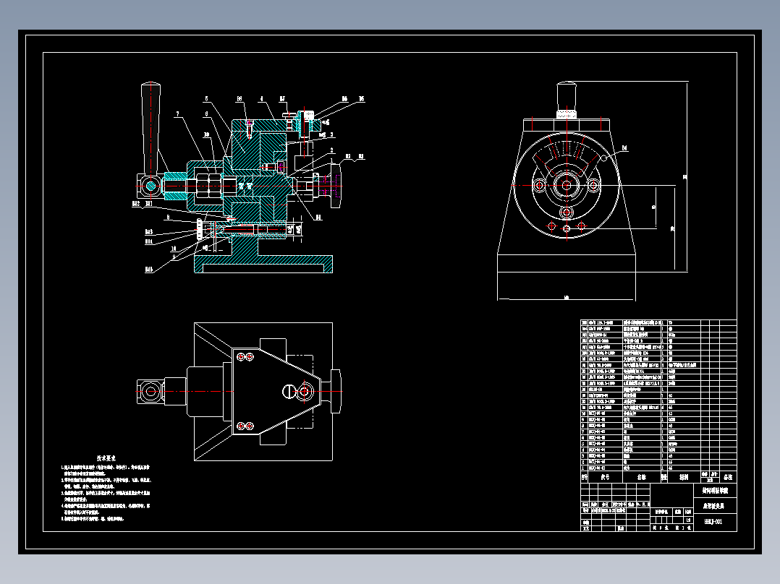The height and width of the screenshot is (584, 780).
Task: Select the clevis eye at bottom view left end
Action: point(150,391)
